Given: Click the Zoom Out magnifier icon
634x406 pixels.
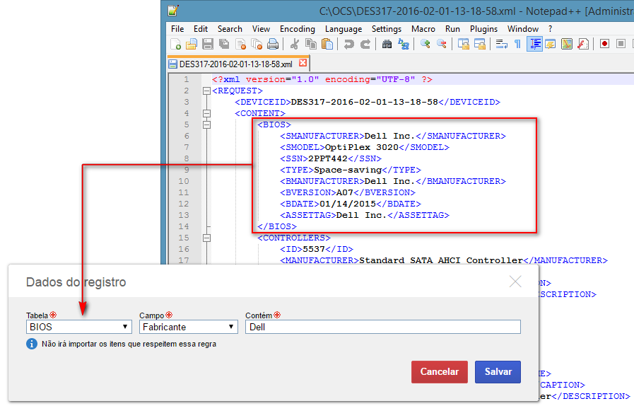Looking at the screenshot, I should (x=442, y=44).
